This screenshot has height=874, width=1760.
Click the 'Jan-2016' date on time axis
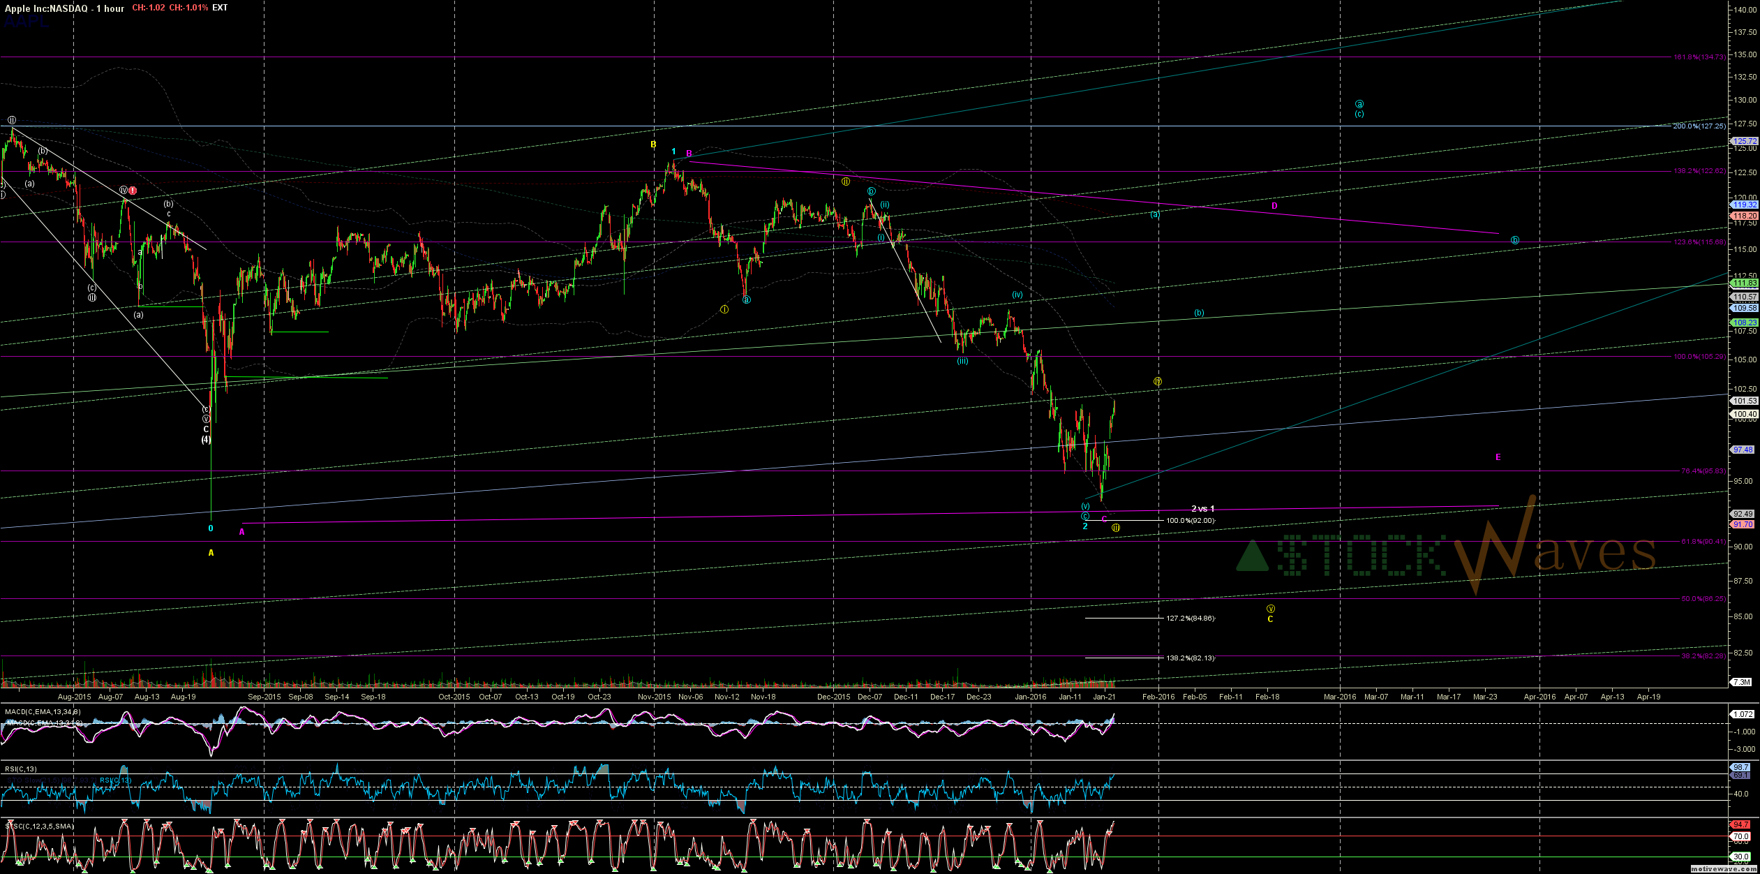pos(1031,697)
